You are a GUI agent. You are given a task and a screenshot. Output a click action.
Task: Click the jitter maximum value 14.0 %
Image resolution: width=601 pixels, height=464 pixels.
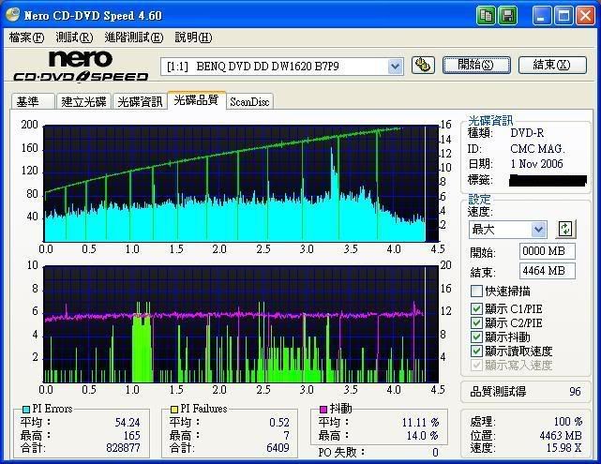423,435
